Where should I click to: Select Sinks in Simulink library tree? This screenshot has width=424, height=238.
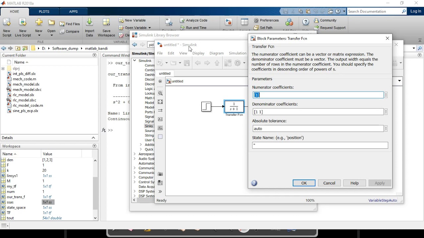(x=149, y=126)
